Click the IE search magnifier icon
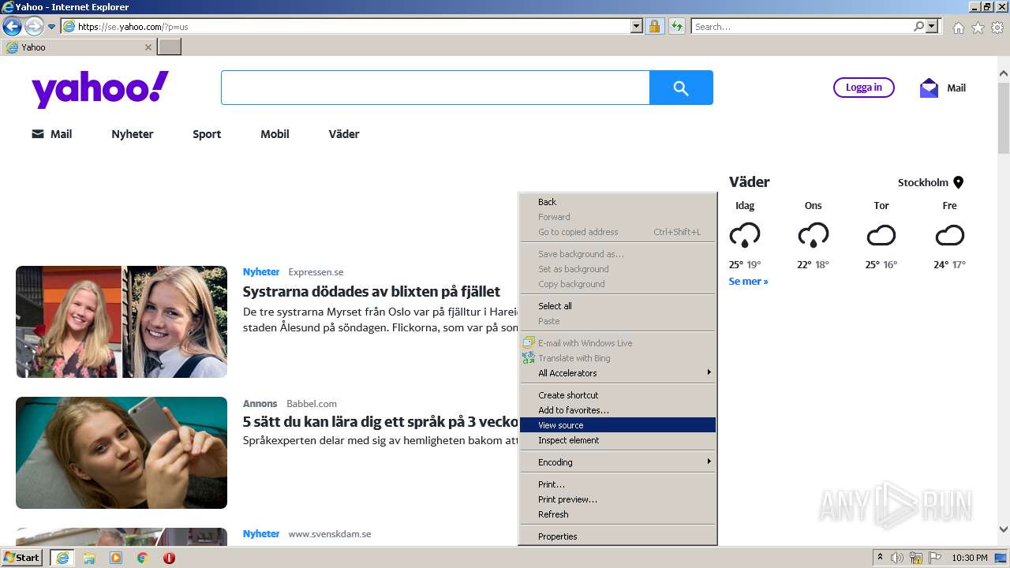Image resolution: width=1010 pixels, height=568 pixels. coord(918,26)
